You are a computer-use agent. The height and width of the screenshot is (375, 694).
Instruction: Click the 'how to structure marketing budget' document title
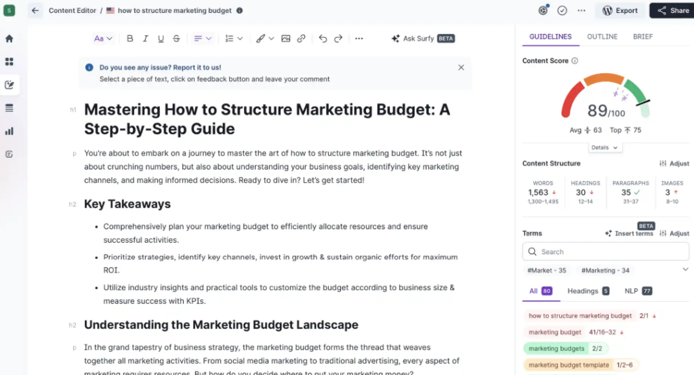174,10
